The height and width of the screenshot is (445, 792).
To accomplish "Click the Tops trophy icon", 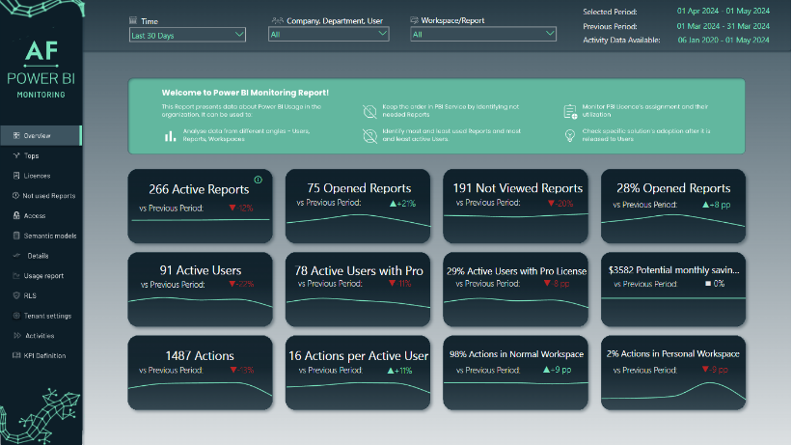I will (16, 155).
